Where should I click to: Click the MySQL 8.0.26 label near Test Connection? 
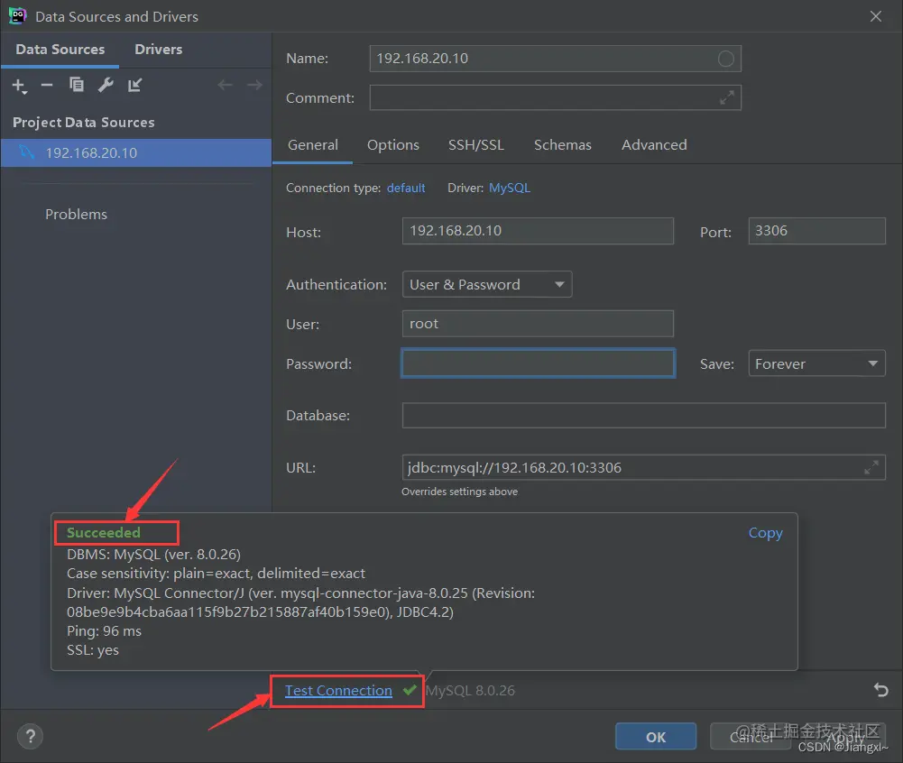[471, 691]
